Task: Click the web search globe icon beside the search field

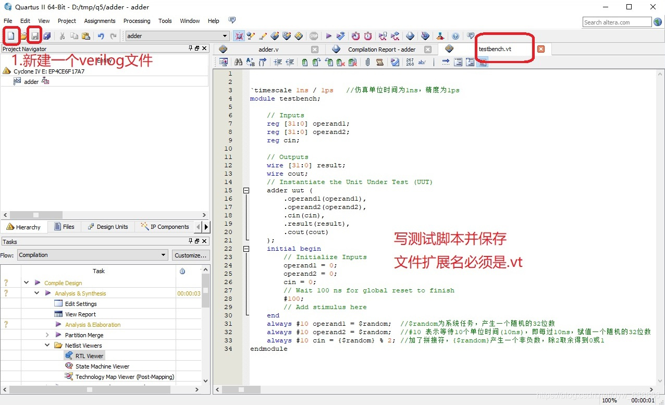Action: (658, 22)
